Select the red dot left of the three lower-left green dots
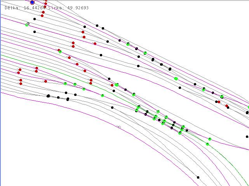249x186 pixels. 46,81
